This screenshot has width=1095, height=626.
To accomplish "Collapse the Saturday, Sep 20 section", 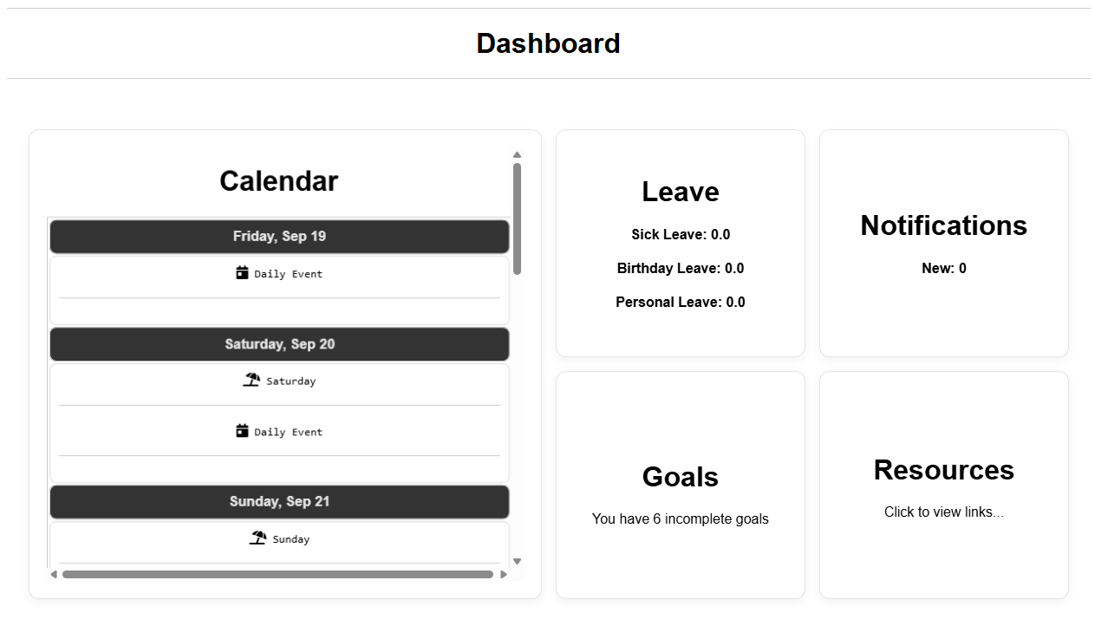I will pyautogui.click(x=279, y=344).
